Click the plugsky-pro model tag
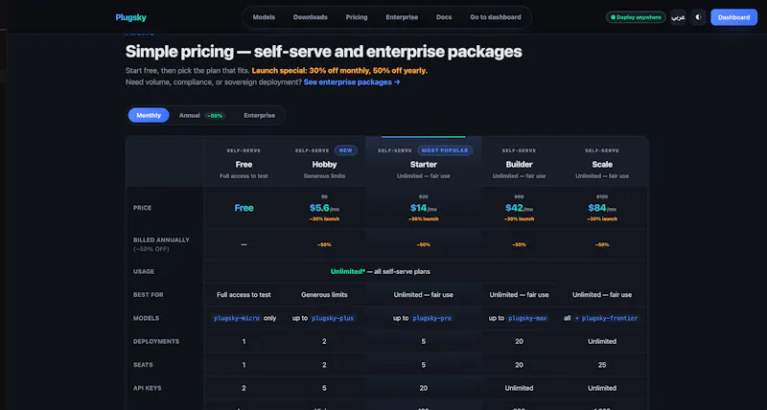 [432, 318]
